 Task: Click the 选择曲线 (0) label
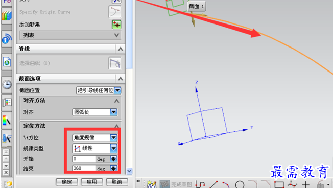[34, 63]
